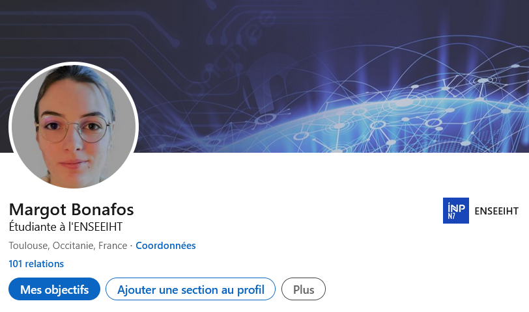View the 101 relations list

pos(36,263)
